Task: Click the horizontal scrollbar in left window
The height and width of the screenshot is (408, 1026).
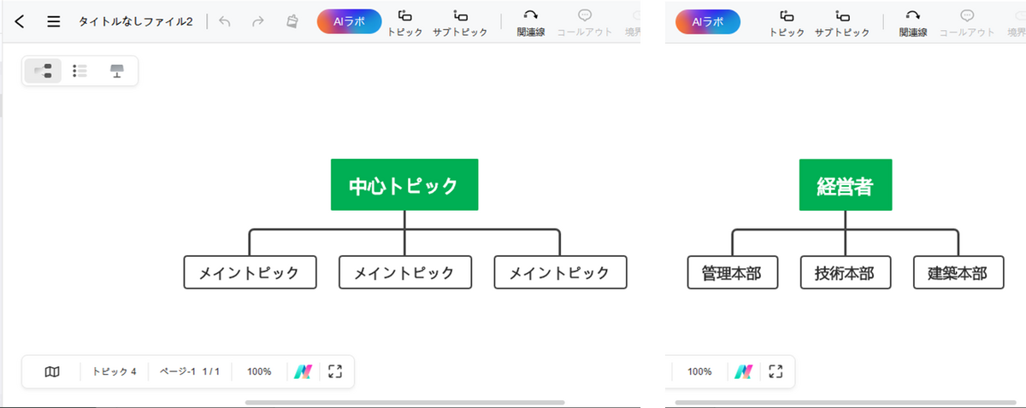Action: point(404,402)
